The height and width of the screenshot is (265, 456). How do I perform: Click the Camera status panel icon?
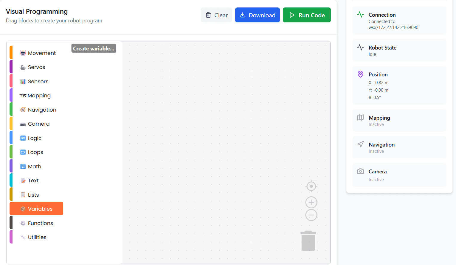click(360, 171)
